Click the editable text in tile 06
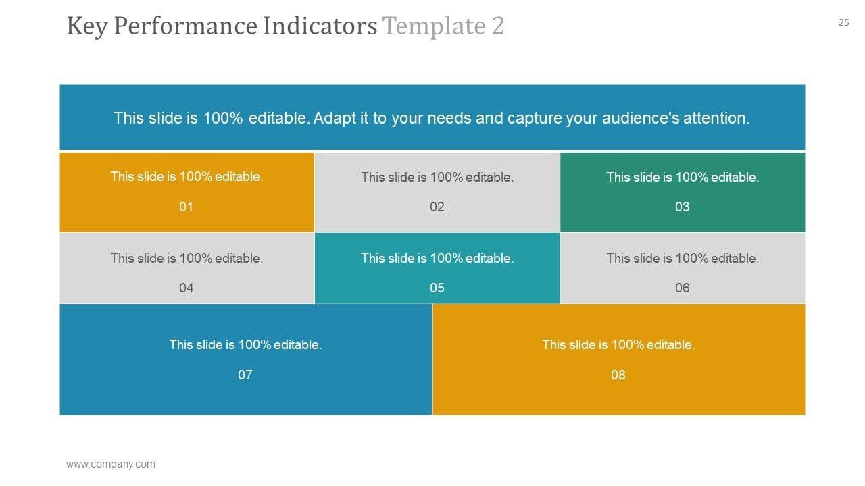865x486 pixels. click(683, 258)
